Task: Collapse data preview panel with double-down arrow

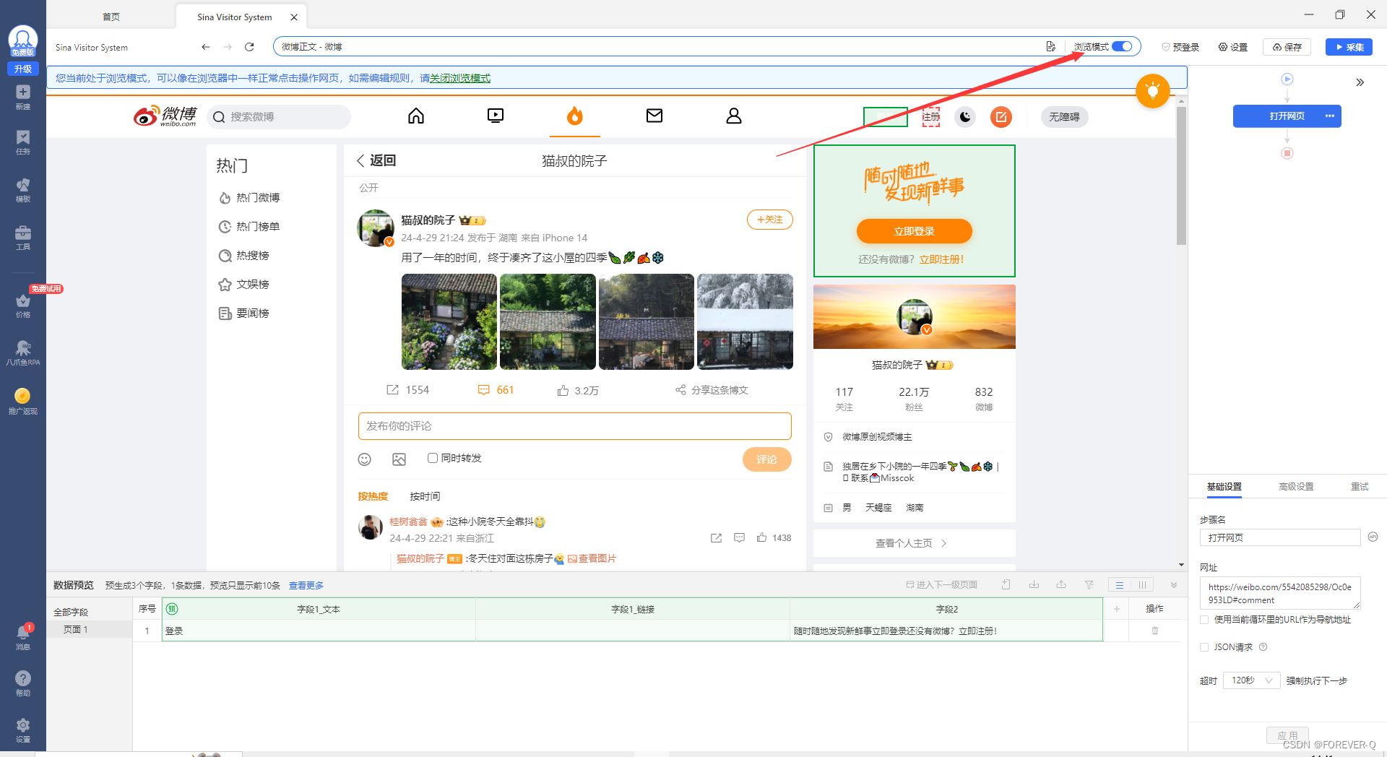Action: click(1174, 585)
